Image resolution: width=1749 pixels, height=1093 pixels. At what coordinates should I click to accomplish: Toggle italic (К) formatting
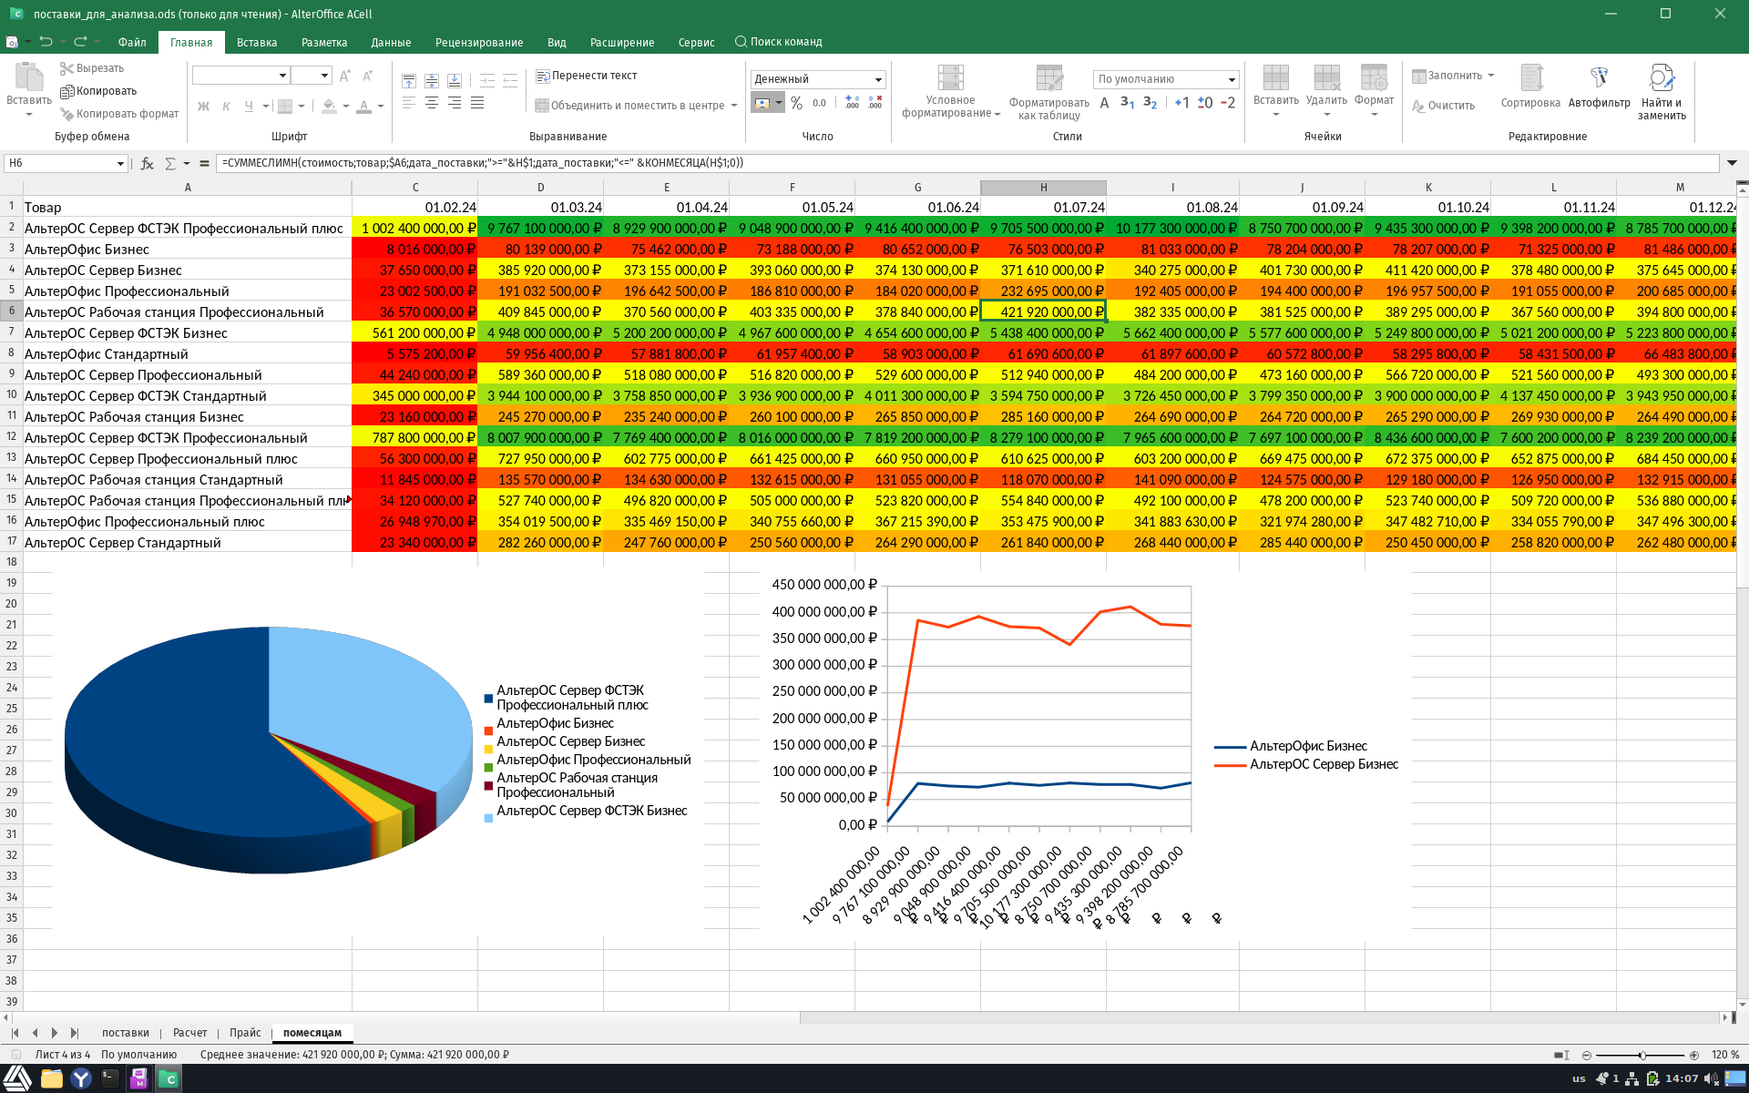point(226,107)
